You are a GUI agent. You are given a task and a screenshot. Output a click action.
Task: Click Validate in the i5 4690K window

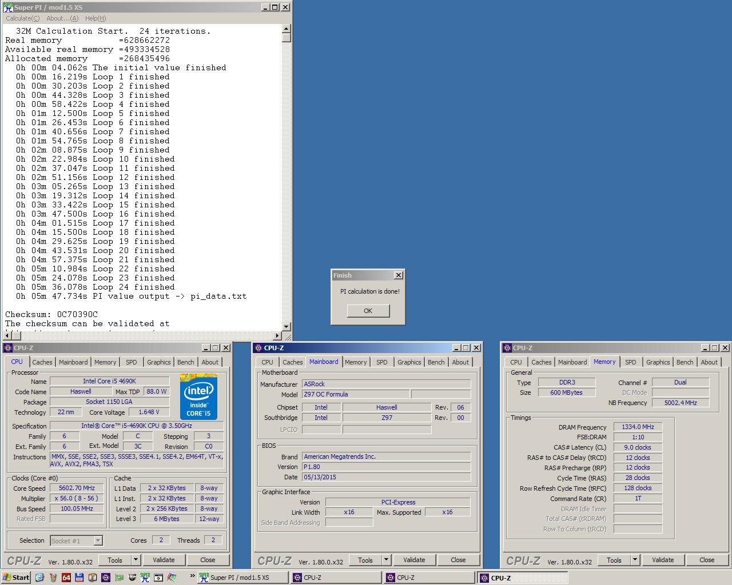pyautogui.click(x=164, y=560)
